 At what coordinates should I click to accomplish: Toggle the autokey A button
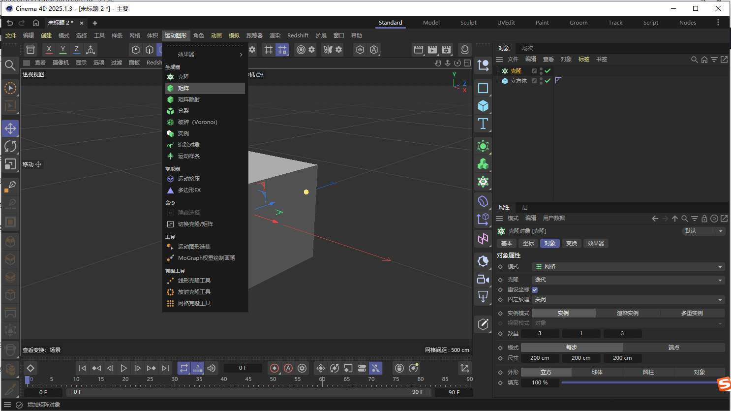(x=288, y=368)
